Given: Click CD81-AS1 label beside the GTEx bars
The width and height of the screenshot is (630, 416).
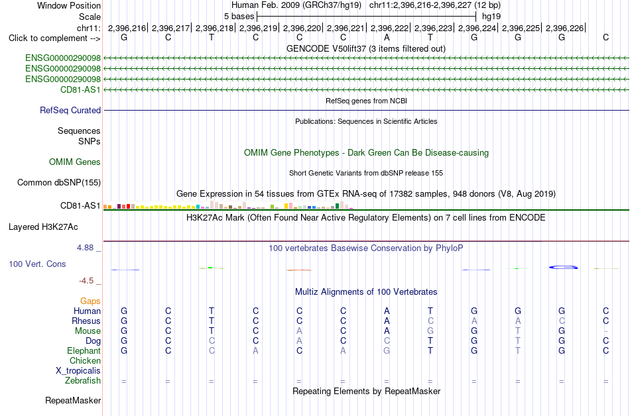Looking at the screenshot, I should point(80,205).
